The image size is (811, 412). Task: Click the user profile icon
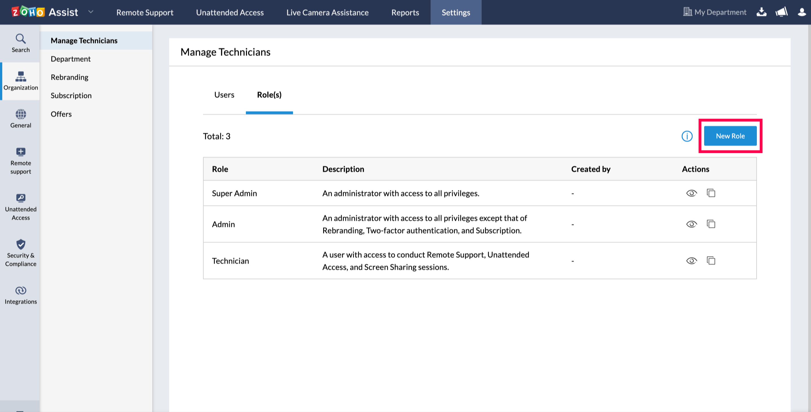coord(802,12)
